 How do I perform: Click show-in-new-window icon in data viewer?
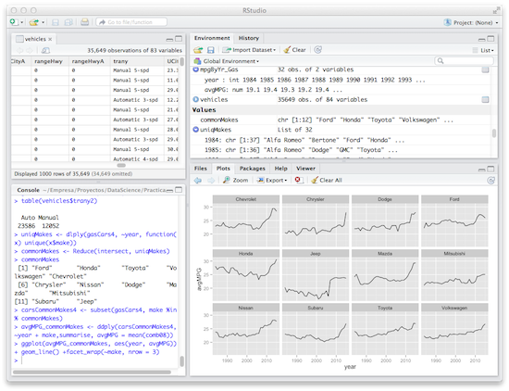pos(45,50)
